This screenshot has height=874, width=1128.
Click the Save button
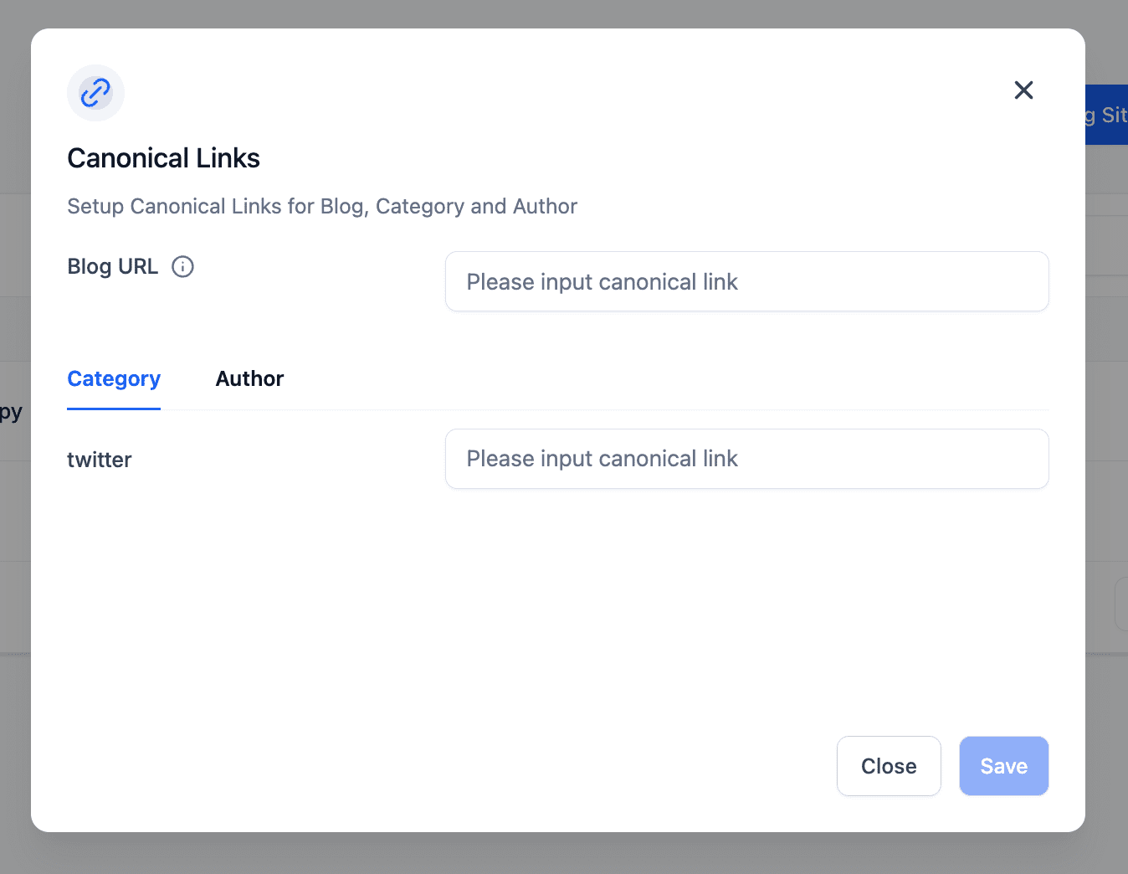(1004, 766)
